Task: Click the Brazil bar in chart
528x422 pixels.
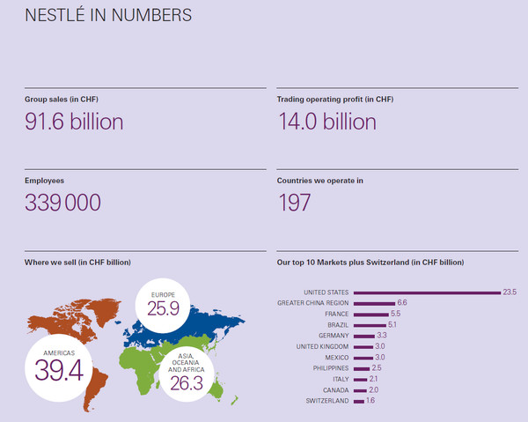Action: click(x=370, y=325)
